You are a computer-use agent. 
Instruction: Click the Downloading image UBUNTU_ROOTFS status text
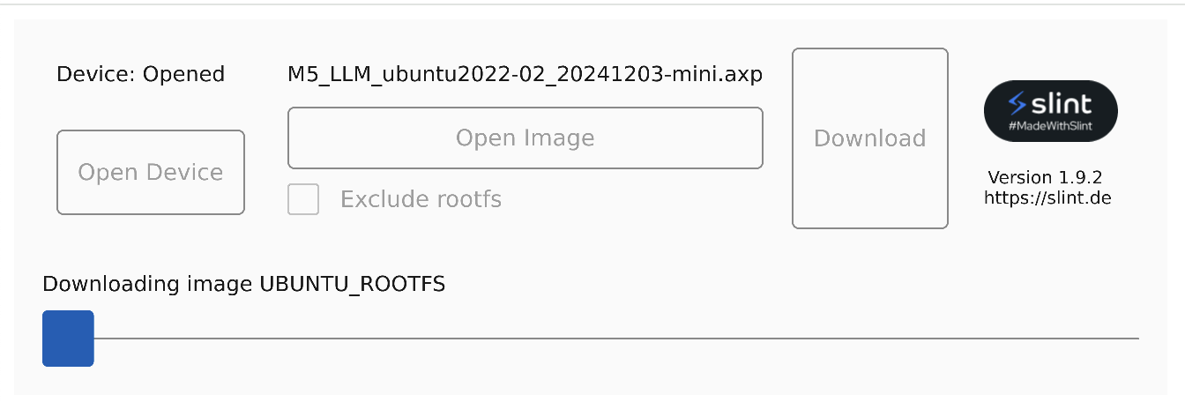click(243, 284)
